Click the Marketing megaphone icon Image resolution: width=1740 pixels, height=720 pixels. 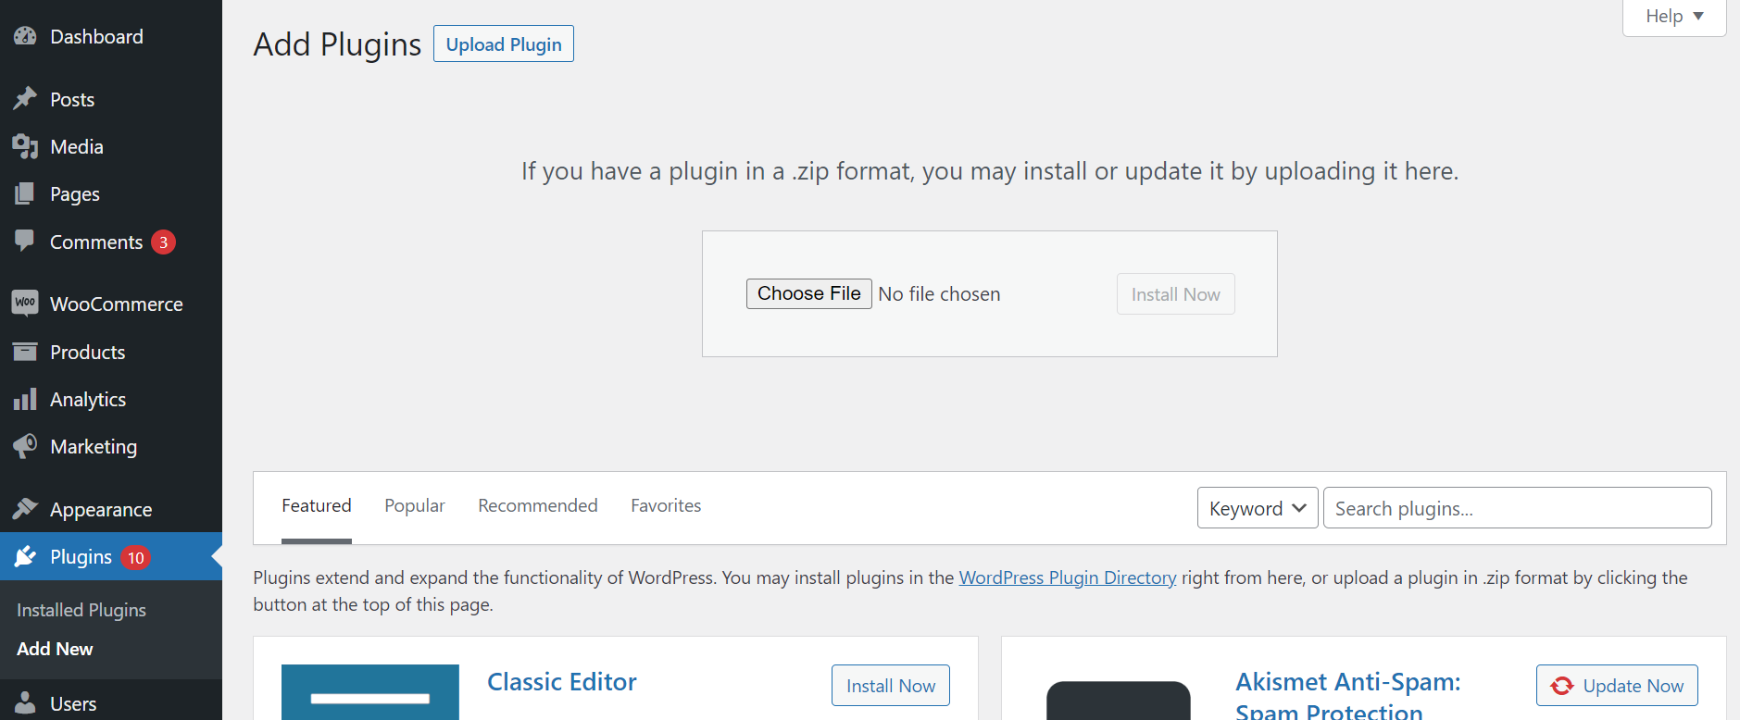point(25,446)
